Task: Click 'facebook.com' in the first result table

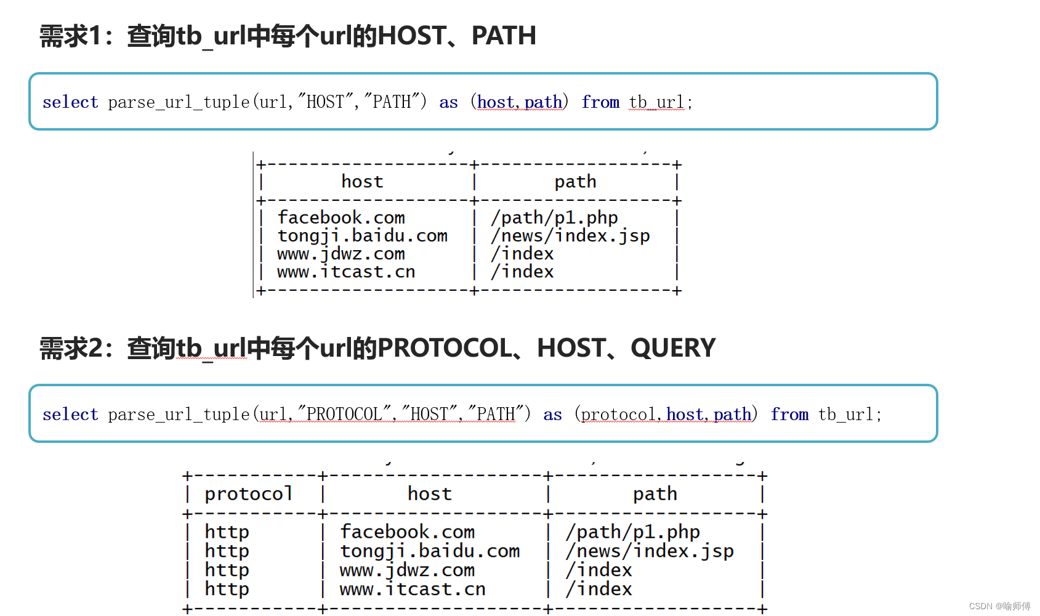Action: tap(341, 217)
